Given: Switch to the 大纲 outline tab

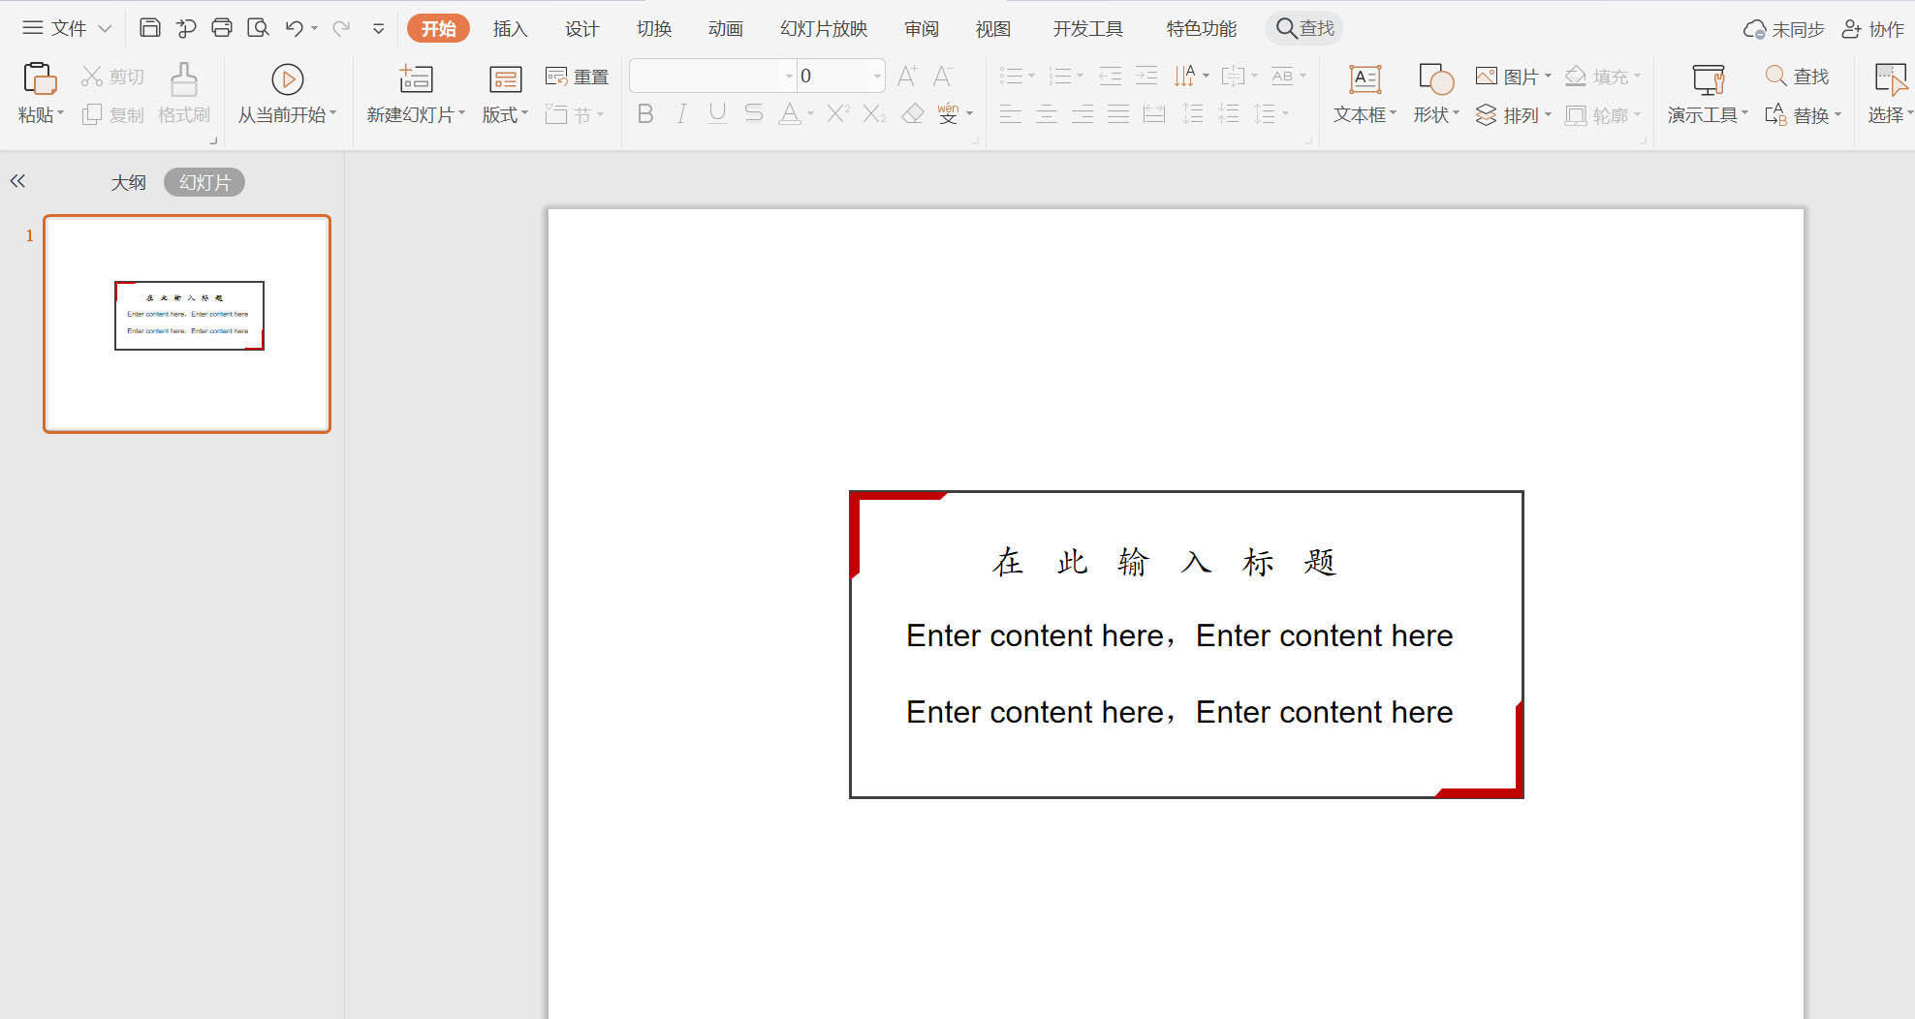Looking at the screenshot, I should point(128,182).
